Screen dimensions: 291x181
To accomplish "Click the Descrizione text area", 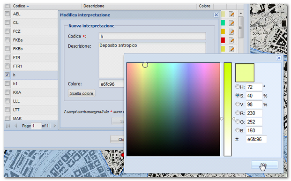I will [152, 60].
